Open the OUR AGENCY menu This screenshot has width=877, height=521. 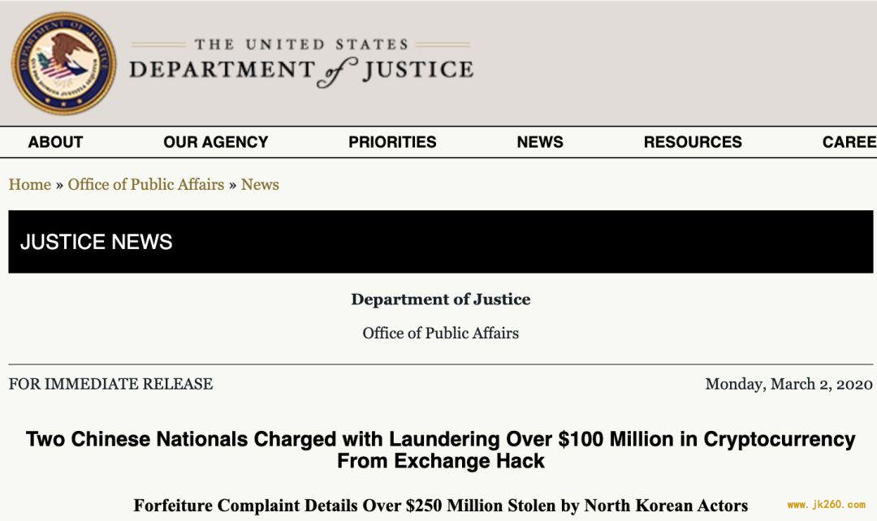215,142
